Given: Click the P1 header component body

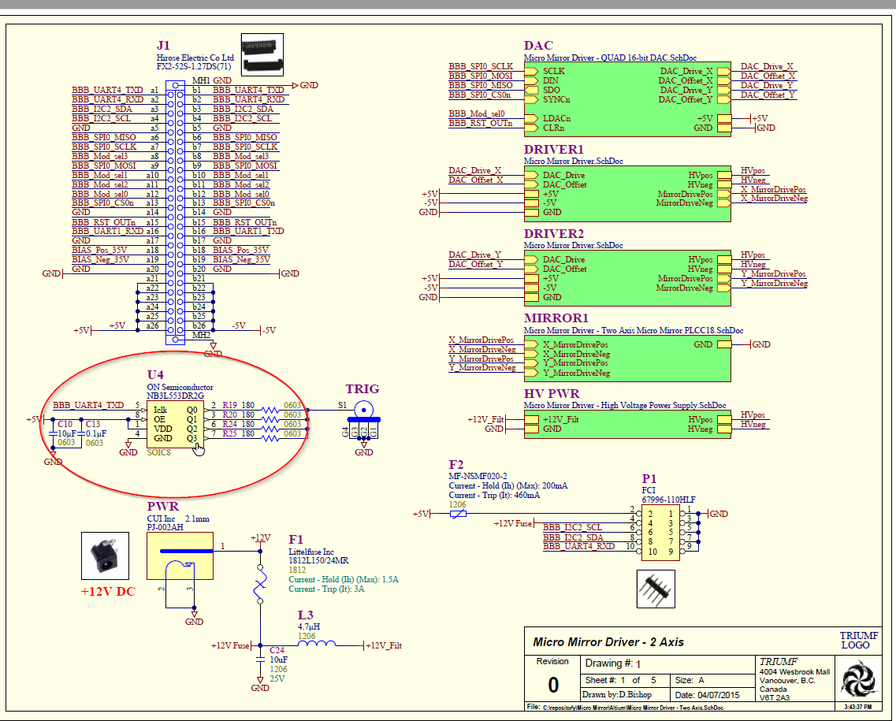Looking at the screenshot, I should tap(660, 533).
